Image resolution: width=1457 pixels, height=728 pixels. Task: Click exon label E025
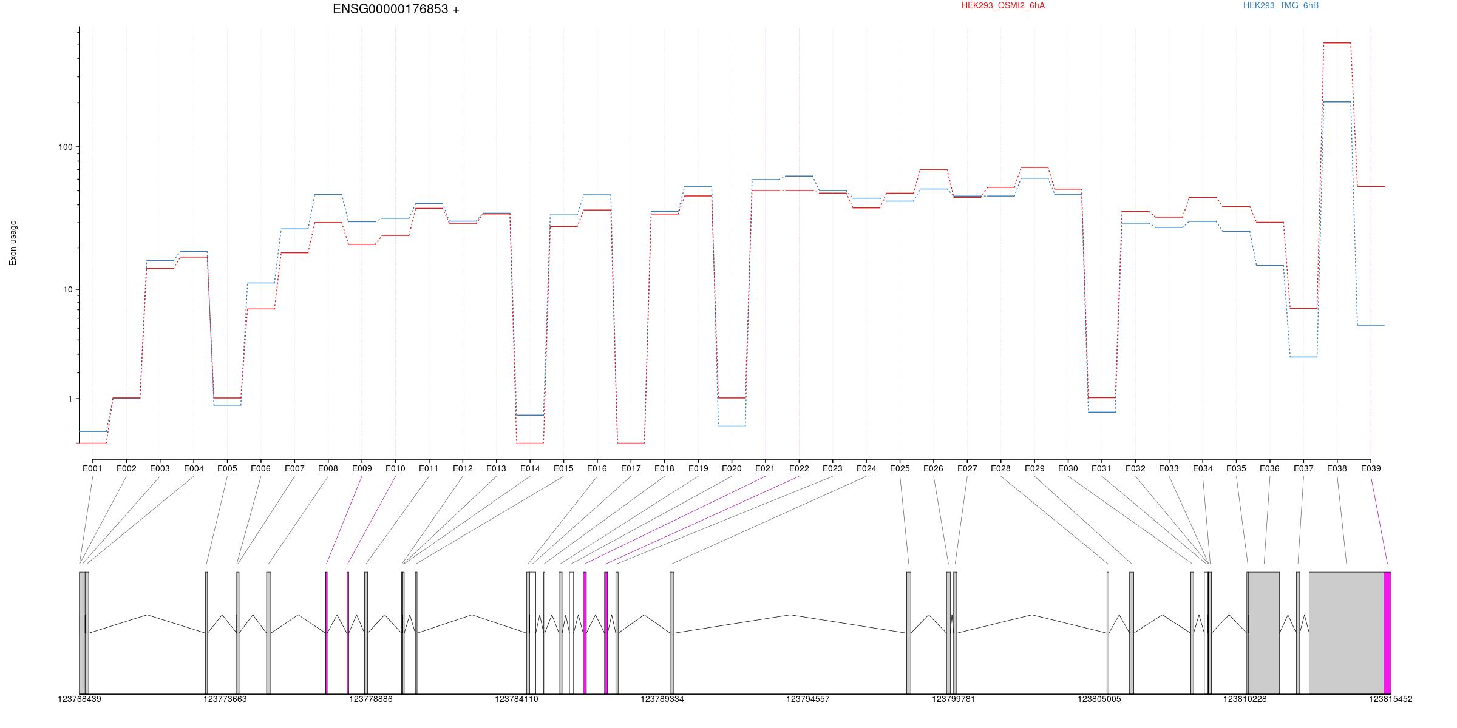pyautogui.click(x=900, y=468)
